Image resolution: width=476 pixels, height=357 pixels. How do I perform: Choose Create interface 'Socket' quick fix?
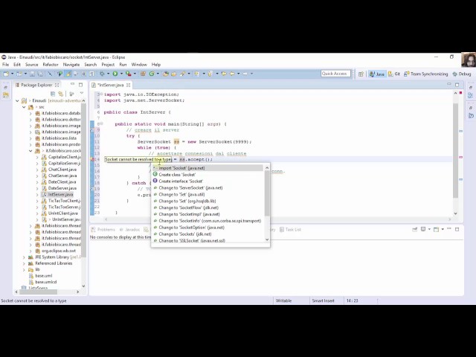pos(208,181)
